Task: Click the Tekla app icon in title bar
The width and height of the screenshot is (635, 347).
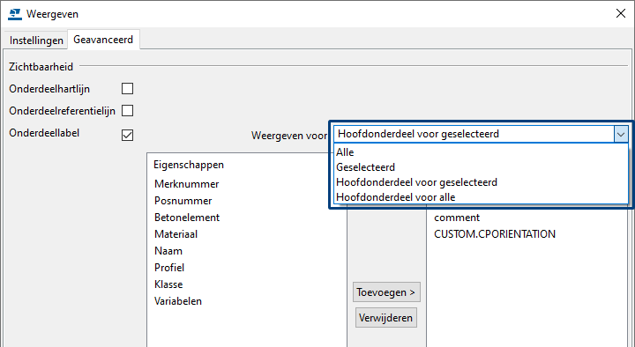Action: pos(15,14)
